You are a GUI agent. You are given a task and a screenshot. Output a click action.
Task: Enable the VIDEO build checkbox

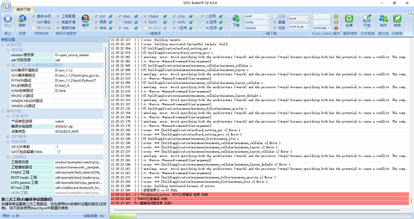tap(120, 22)
